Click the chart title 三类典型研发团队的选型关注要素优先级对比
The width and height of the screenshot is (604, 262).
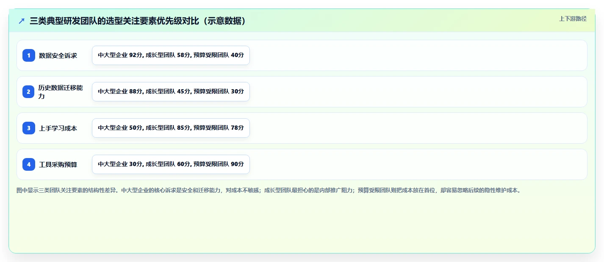point(138,21)
